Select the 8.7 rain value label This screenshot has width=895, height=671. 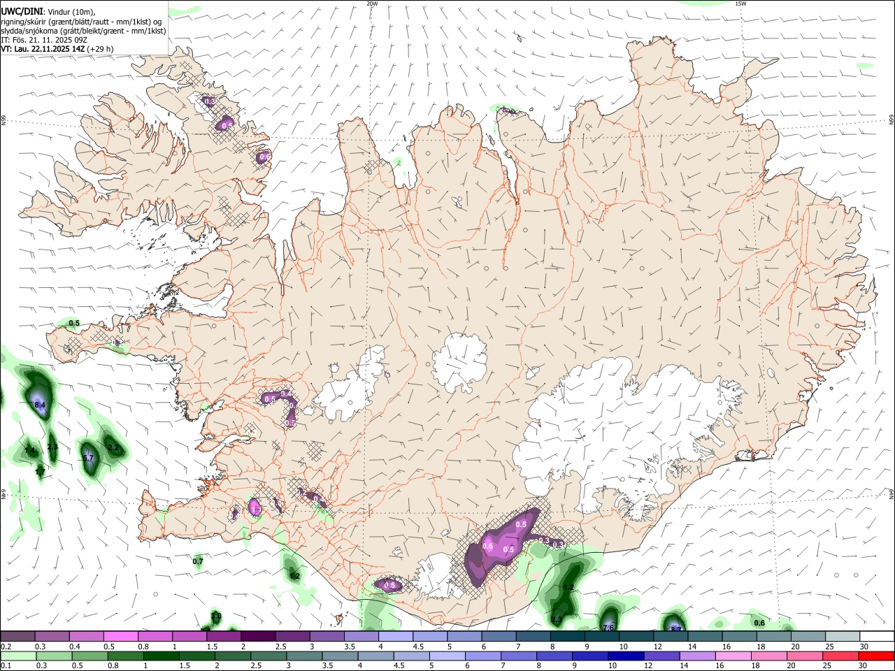click(676, 629)
